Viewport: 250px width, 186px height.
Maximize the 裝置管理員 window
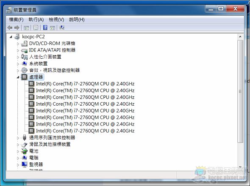click(x=221, y=8)
